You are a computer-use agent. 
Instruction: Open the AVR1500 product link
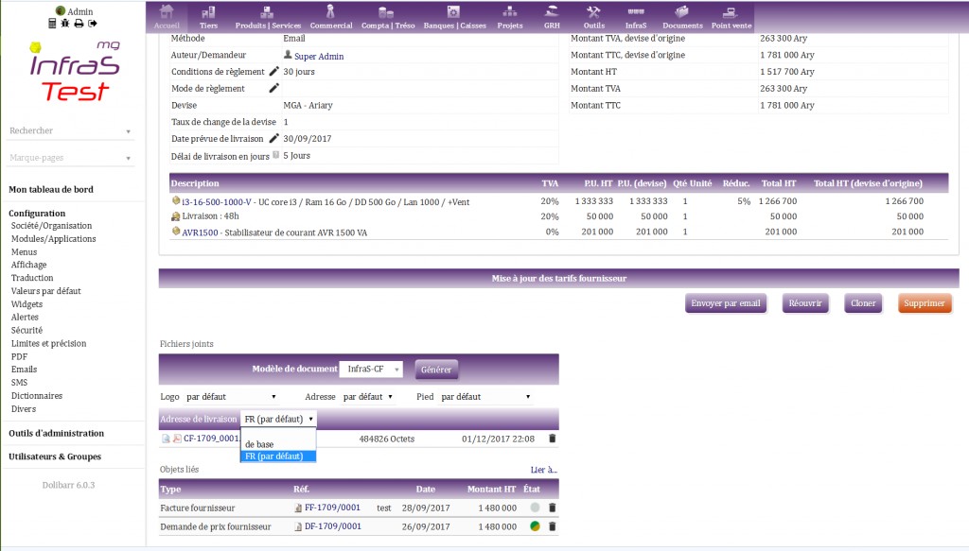(x=200, y=232)
